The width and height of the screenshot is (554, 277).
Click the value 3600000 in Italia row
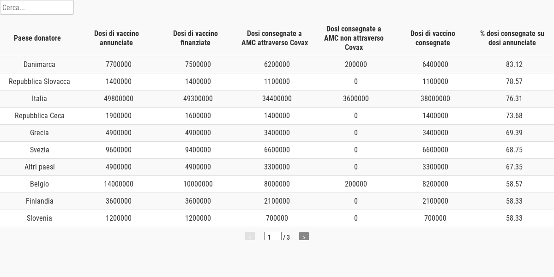(x=356, y=99)
